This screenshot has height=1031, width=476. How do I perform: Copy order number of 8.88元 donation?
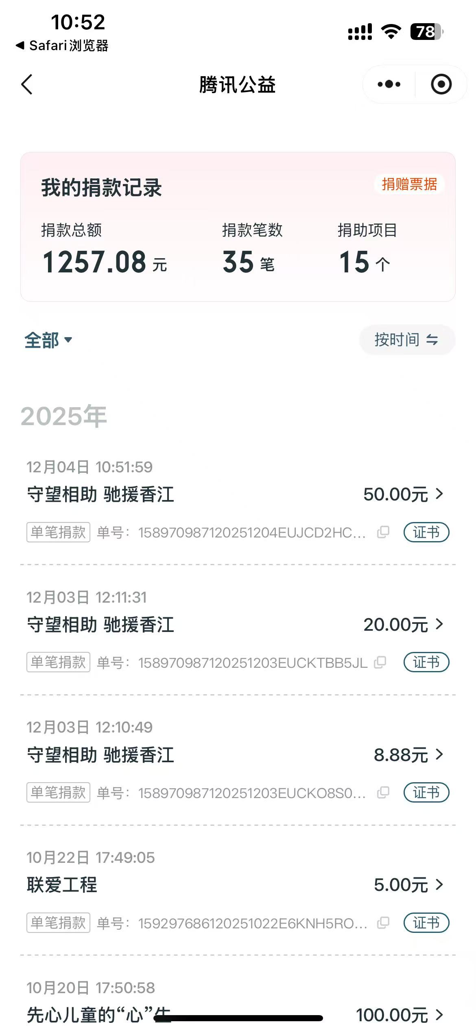coord(383,792)
